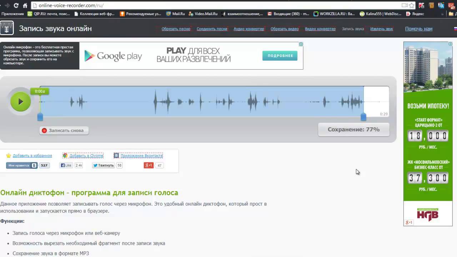Click the right trim handle on waveform
This screenshot has width=457, height=257.
[x=363, y=117]
